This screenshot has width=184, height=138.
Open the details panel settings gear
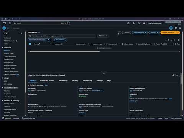[x=173, y=76]
